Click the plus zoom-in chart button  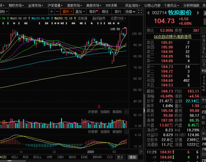pos(51,11)
